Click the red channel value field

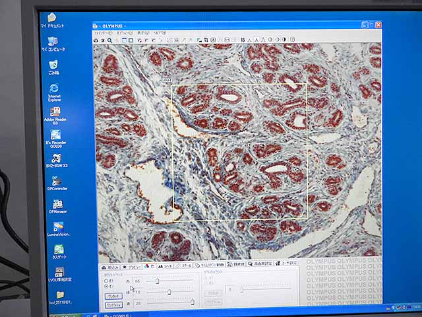coord(138,281)
